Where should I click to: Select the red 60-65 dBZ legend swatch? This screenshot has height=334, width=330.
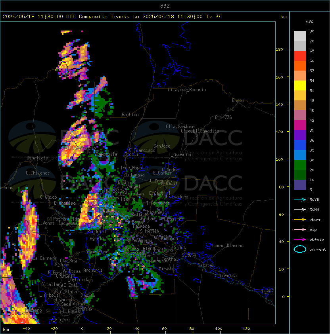[300, 56]
